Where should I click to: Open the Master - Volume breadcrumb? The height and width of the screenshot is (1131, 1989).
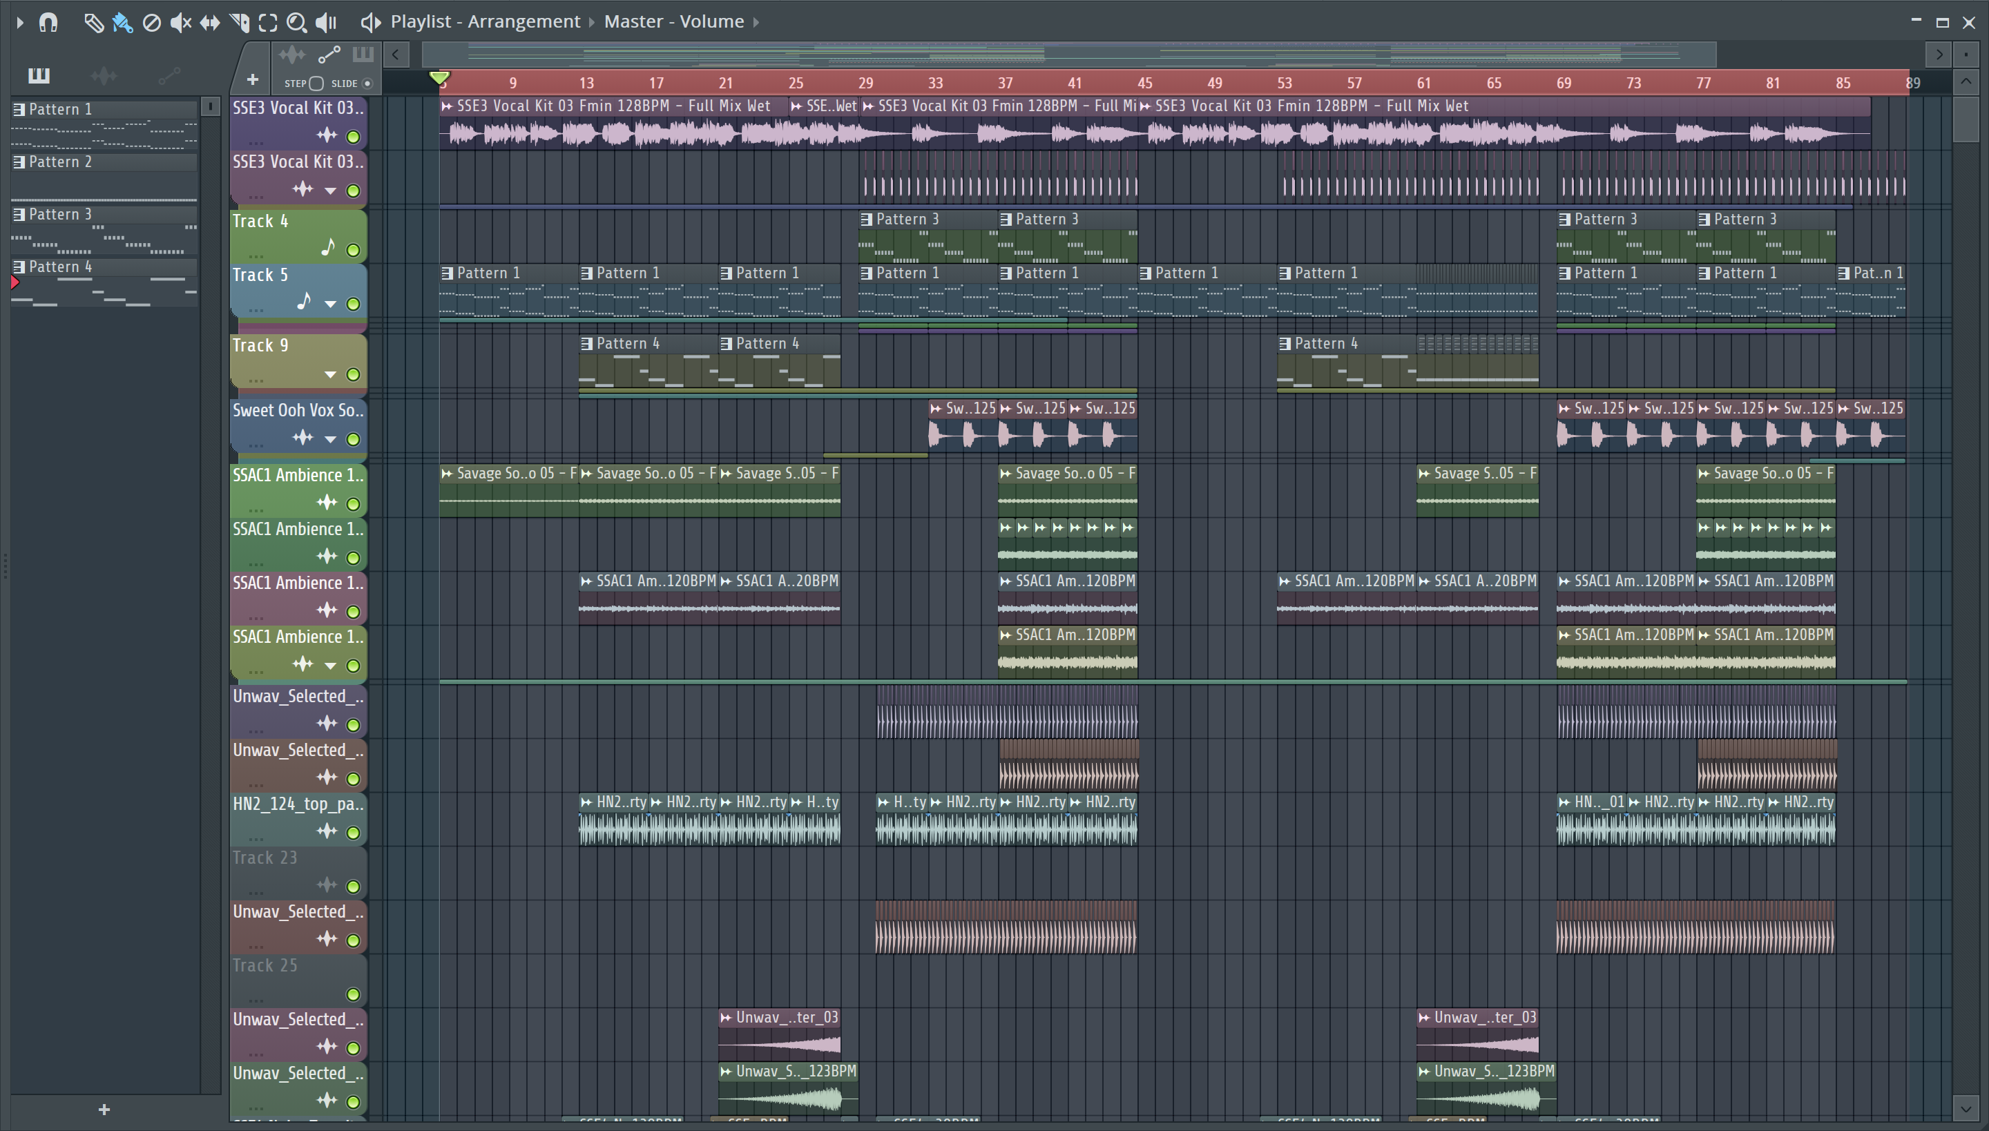(x=673, y=22)
